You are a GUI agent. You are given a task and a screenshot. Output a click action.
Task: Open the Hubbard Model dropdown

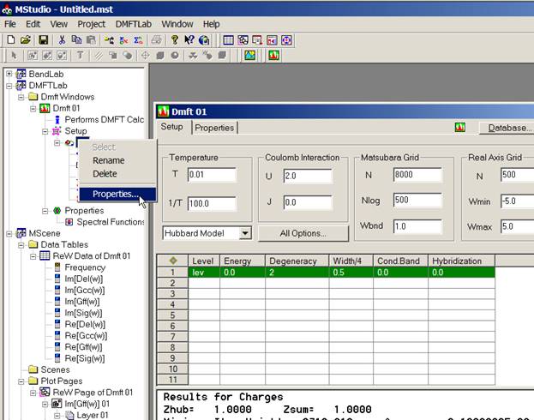(x=244, y=233)
